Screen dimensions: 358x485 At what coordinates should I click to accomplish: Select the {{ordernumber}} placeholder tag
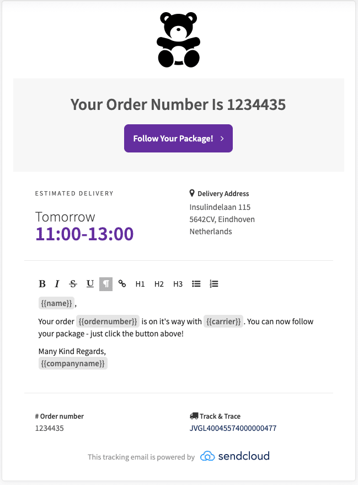point(108,321)
